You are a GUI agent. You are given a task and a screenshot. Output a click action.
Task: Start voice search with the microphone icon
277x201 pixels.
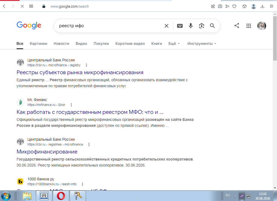click(x=191, y=26)
